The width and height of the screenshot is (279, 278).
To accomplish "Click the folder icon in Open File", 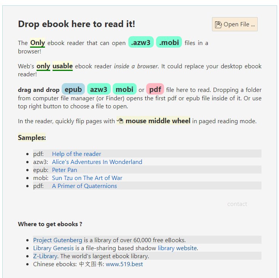I will point(218,25).
